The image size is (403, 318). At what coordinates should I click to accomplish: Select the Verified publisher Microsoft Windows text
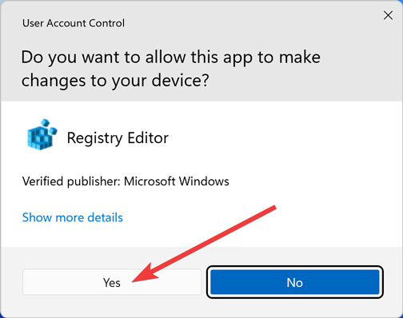[x=126, y=181]
